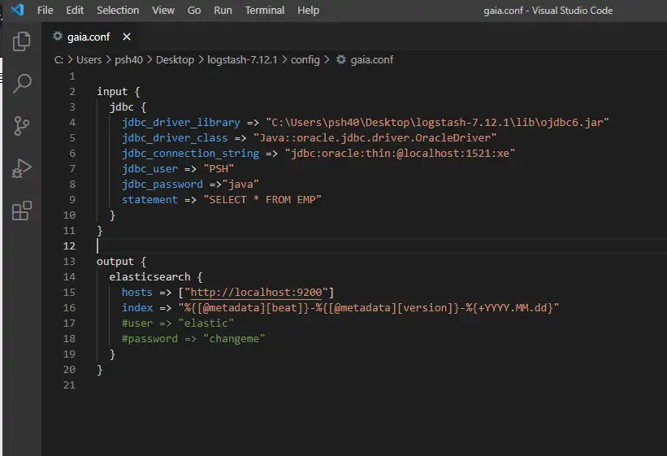Click jdbc_driver_class keyword

pyautogui.click(x=175, y=138)
